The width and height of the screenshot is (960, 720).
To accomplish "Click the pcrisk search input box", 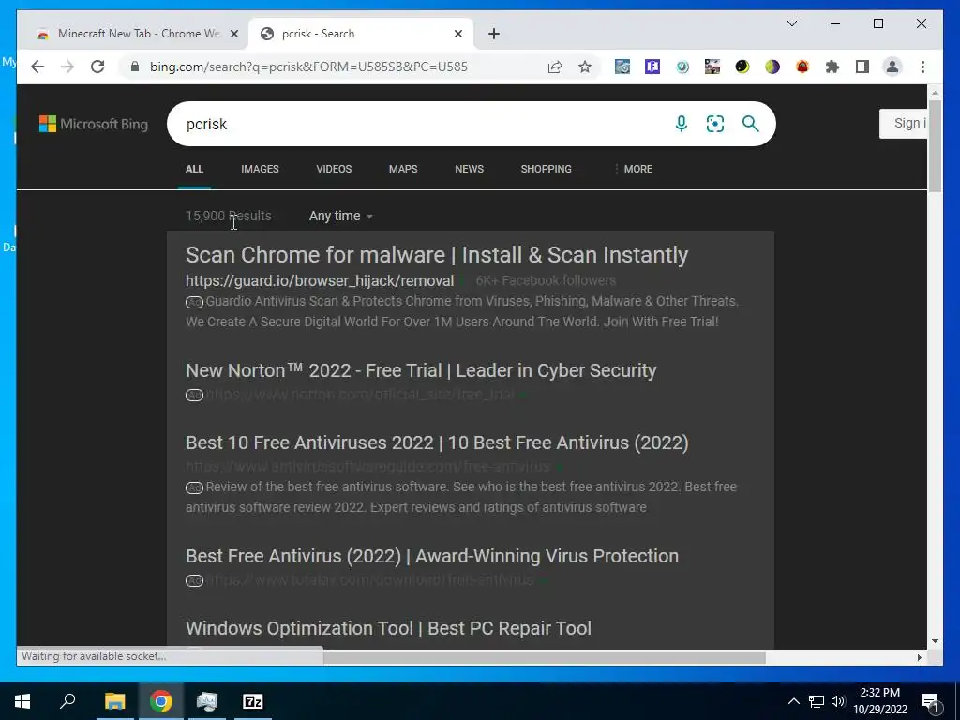I will 423,124.
